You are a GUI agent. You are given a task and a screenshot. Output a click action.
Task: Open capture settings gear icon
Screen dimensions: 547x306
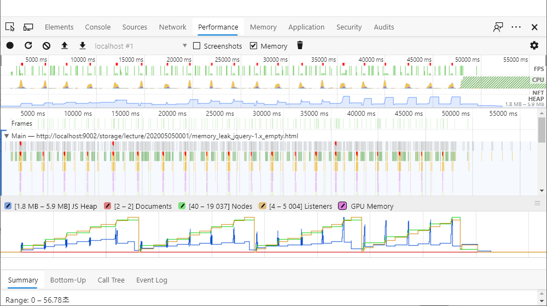[534, 45]
